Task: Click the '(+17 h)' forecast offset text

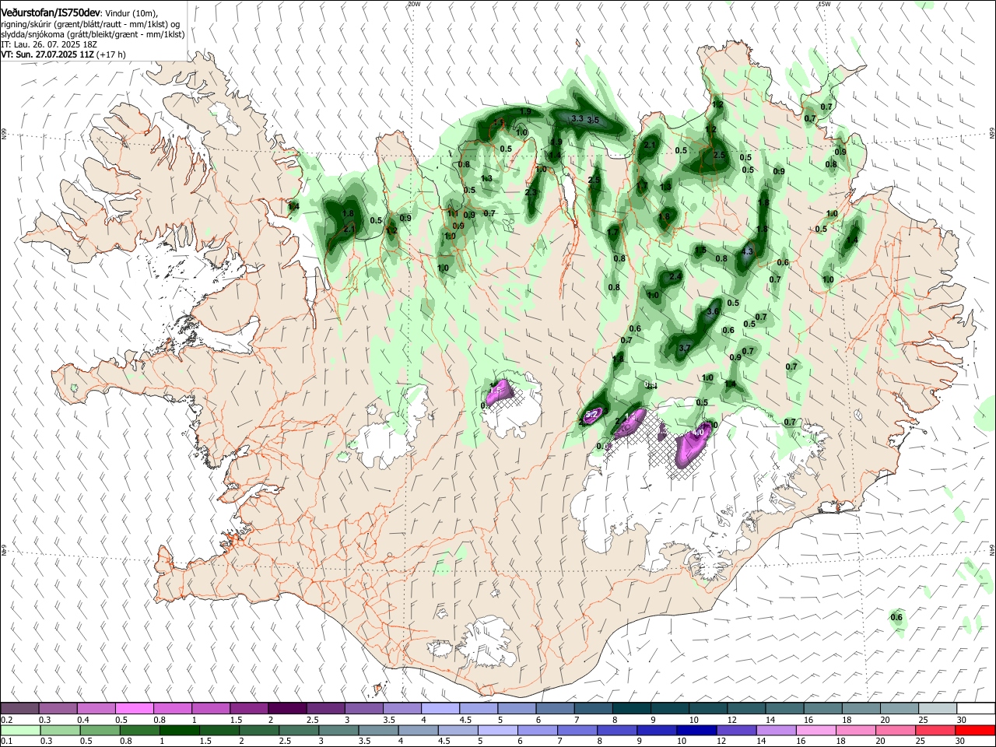Action: (x=111, y=54)
